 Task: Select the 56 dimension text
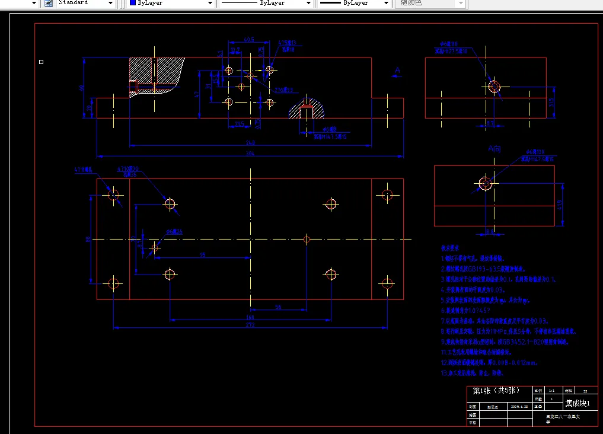279,307
